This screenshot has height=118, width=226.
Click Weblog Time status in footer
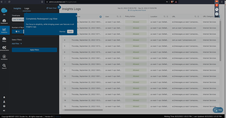point(178,116)
